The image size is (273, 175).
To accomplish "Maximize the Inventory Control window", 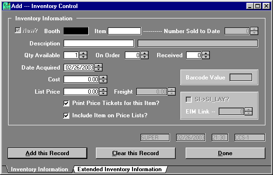I will (257, 6).
